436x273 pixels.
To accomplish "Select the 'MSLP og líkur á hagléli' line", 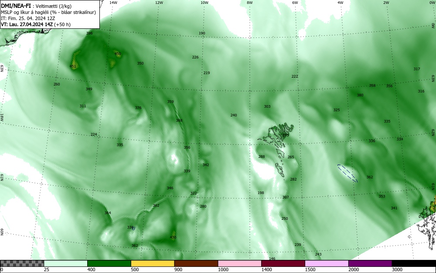I will [x=48, y=12].
